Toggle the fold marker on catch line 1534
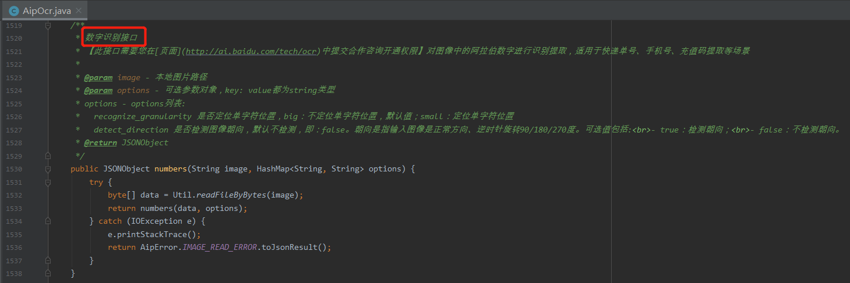Image resolution: width=850 pixels, height=283 pixels. [48, 221]
